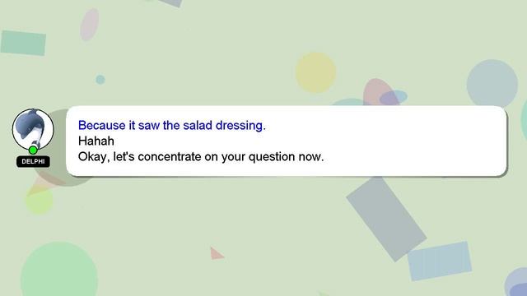Click the word Hahah in the chat bubble
The height and width of the screenshot is (296, 527).
[x=96, y=141]
